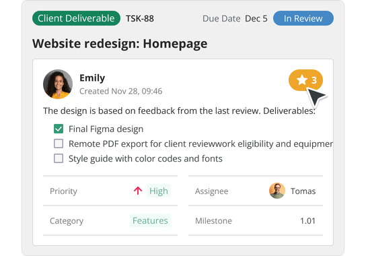This screenshot has height=256, width=366.
Task: Click the star rating badge showing 3
Action: click(305, 80)
